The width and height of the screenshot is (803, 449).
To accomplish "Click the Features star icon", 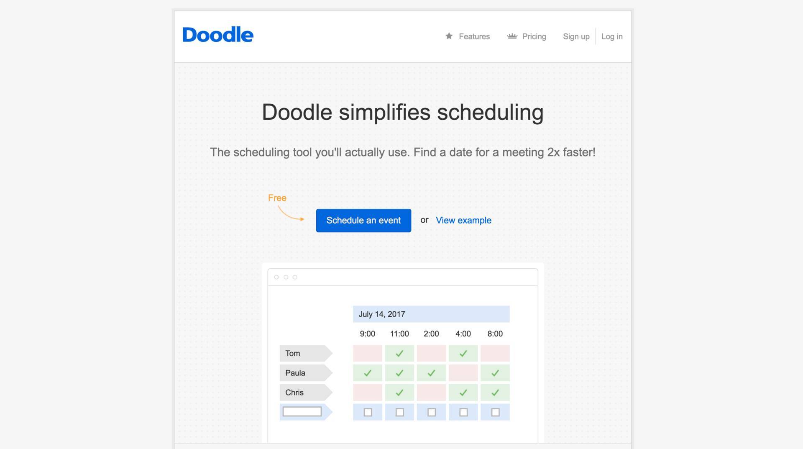I will coord(449,36).
